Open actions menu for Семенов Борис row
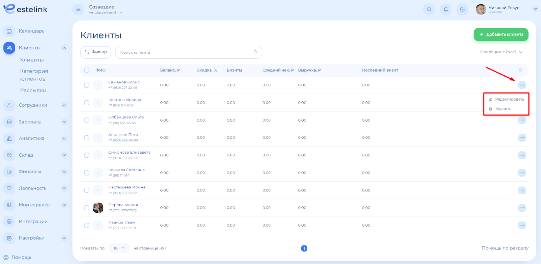 (x=522, y=85)
